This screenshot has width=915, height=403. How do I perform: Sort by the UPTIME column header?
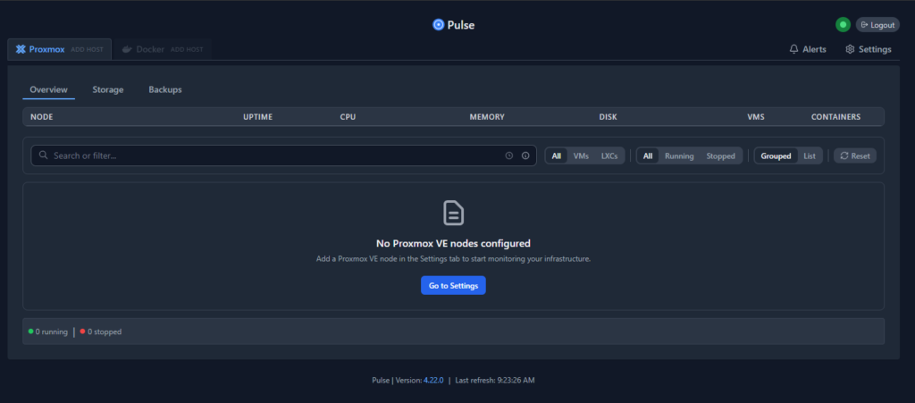258,117
